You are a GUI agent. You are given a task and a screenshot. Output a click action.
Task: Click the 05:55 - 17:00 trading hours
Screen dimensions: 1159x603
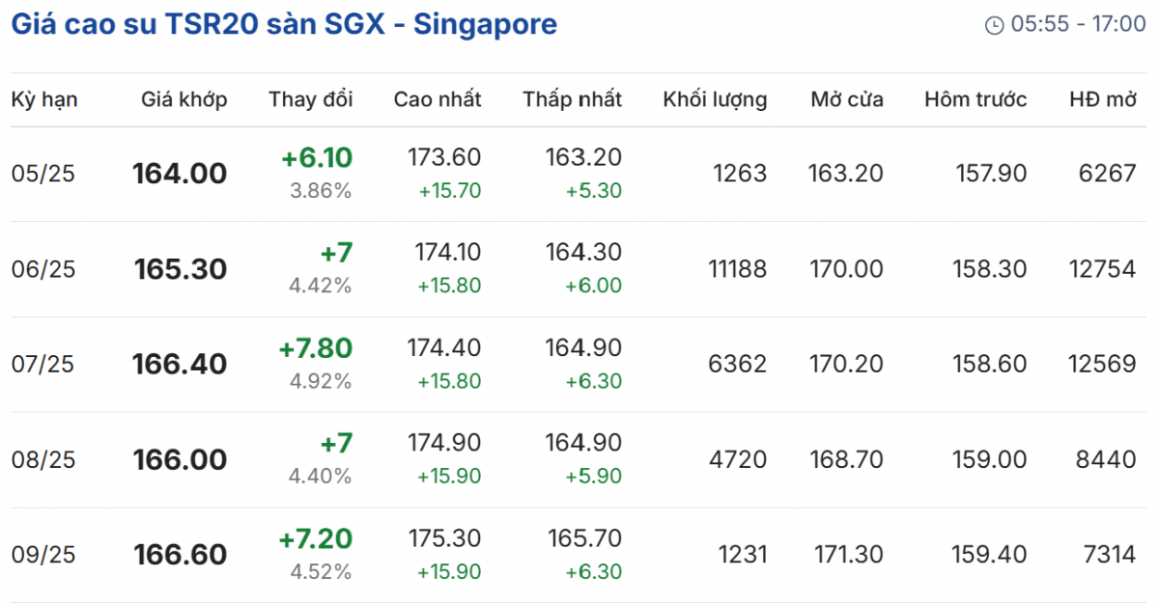1079,25
